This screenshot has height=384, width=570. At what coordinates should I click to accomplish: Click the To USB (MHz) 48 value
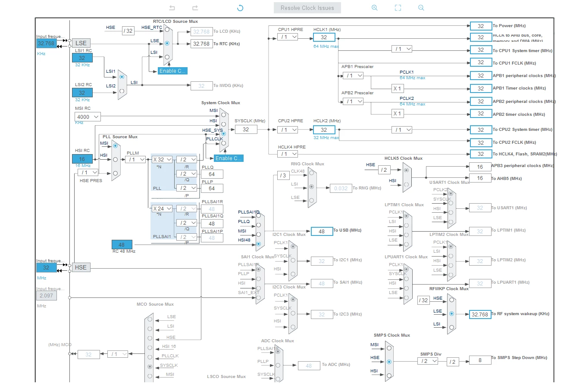pyautogui.click(x=322, y=231)
